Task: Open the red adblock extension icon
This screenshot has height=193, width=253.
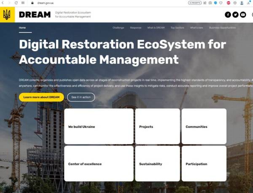Action: click(229, 3)
